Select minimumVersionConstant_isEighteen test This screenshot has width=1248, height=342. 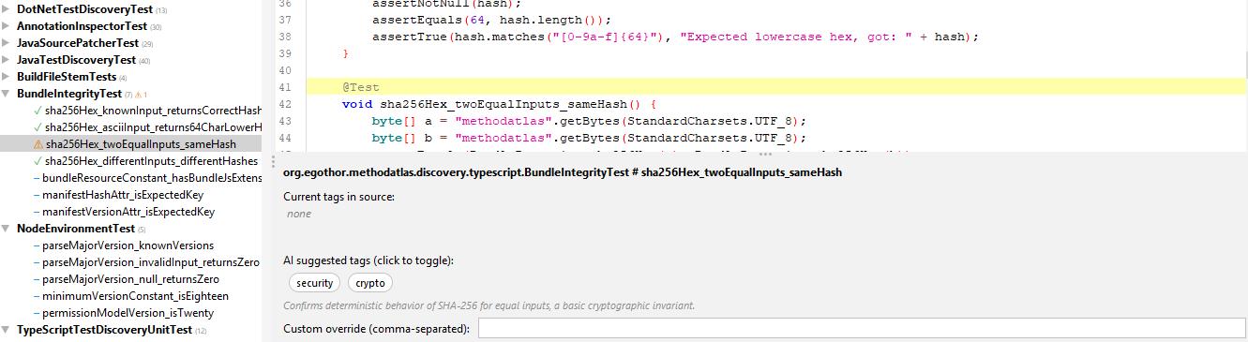136,296
